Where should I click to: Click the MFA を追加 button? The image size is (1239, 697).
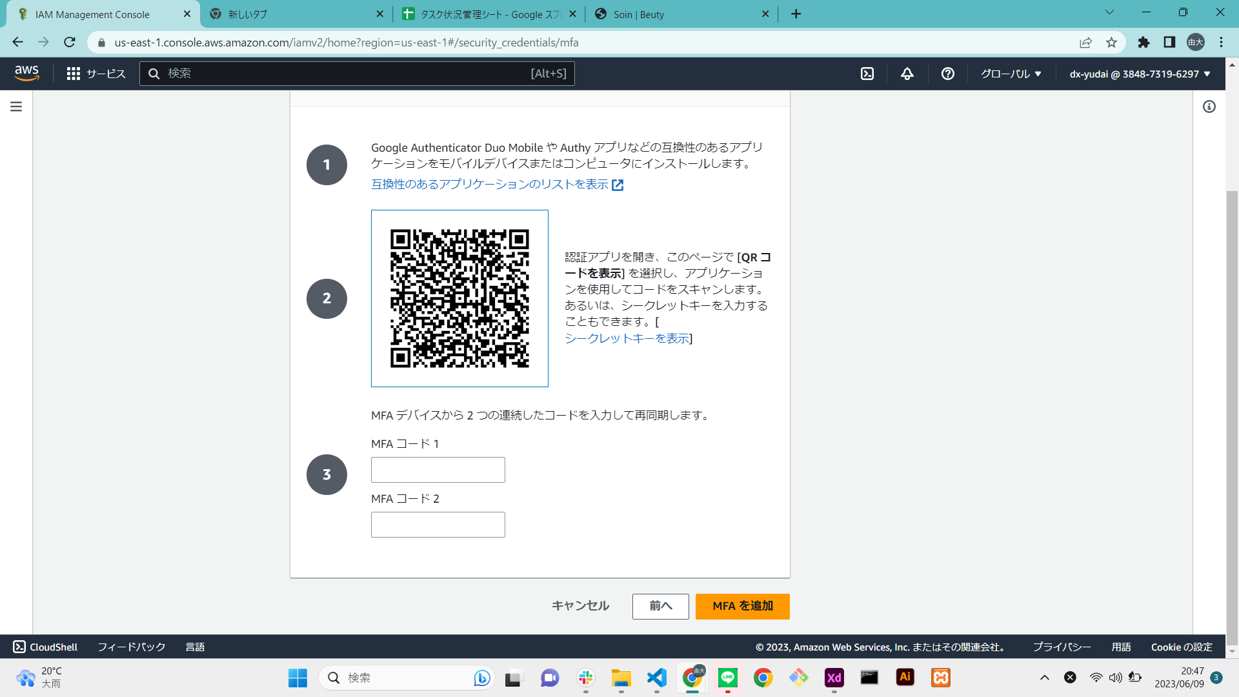743,606
